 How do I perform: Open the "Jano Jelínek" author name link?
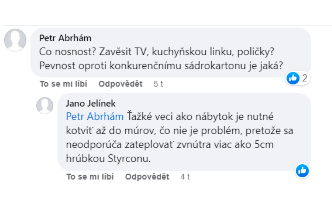click(x=91, y=104)
